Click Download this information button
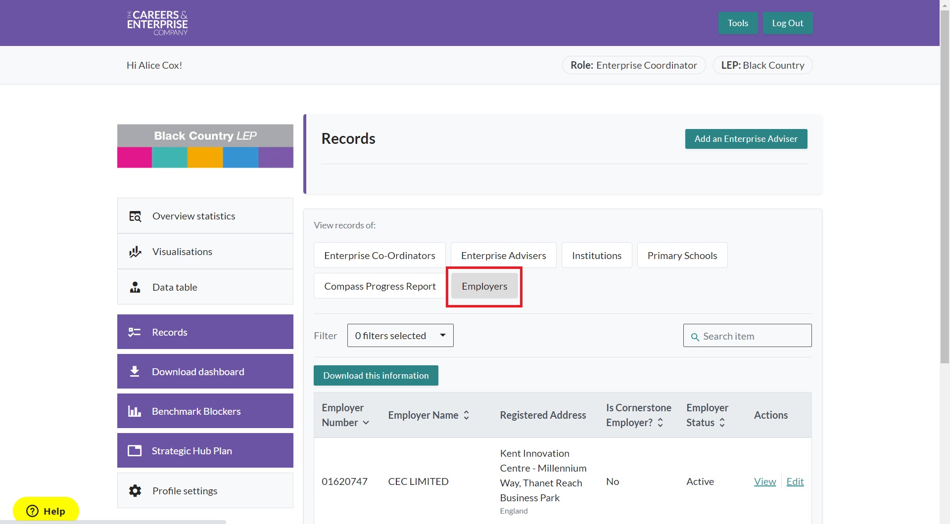950x524 pixels. 376,375
